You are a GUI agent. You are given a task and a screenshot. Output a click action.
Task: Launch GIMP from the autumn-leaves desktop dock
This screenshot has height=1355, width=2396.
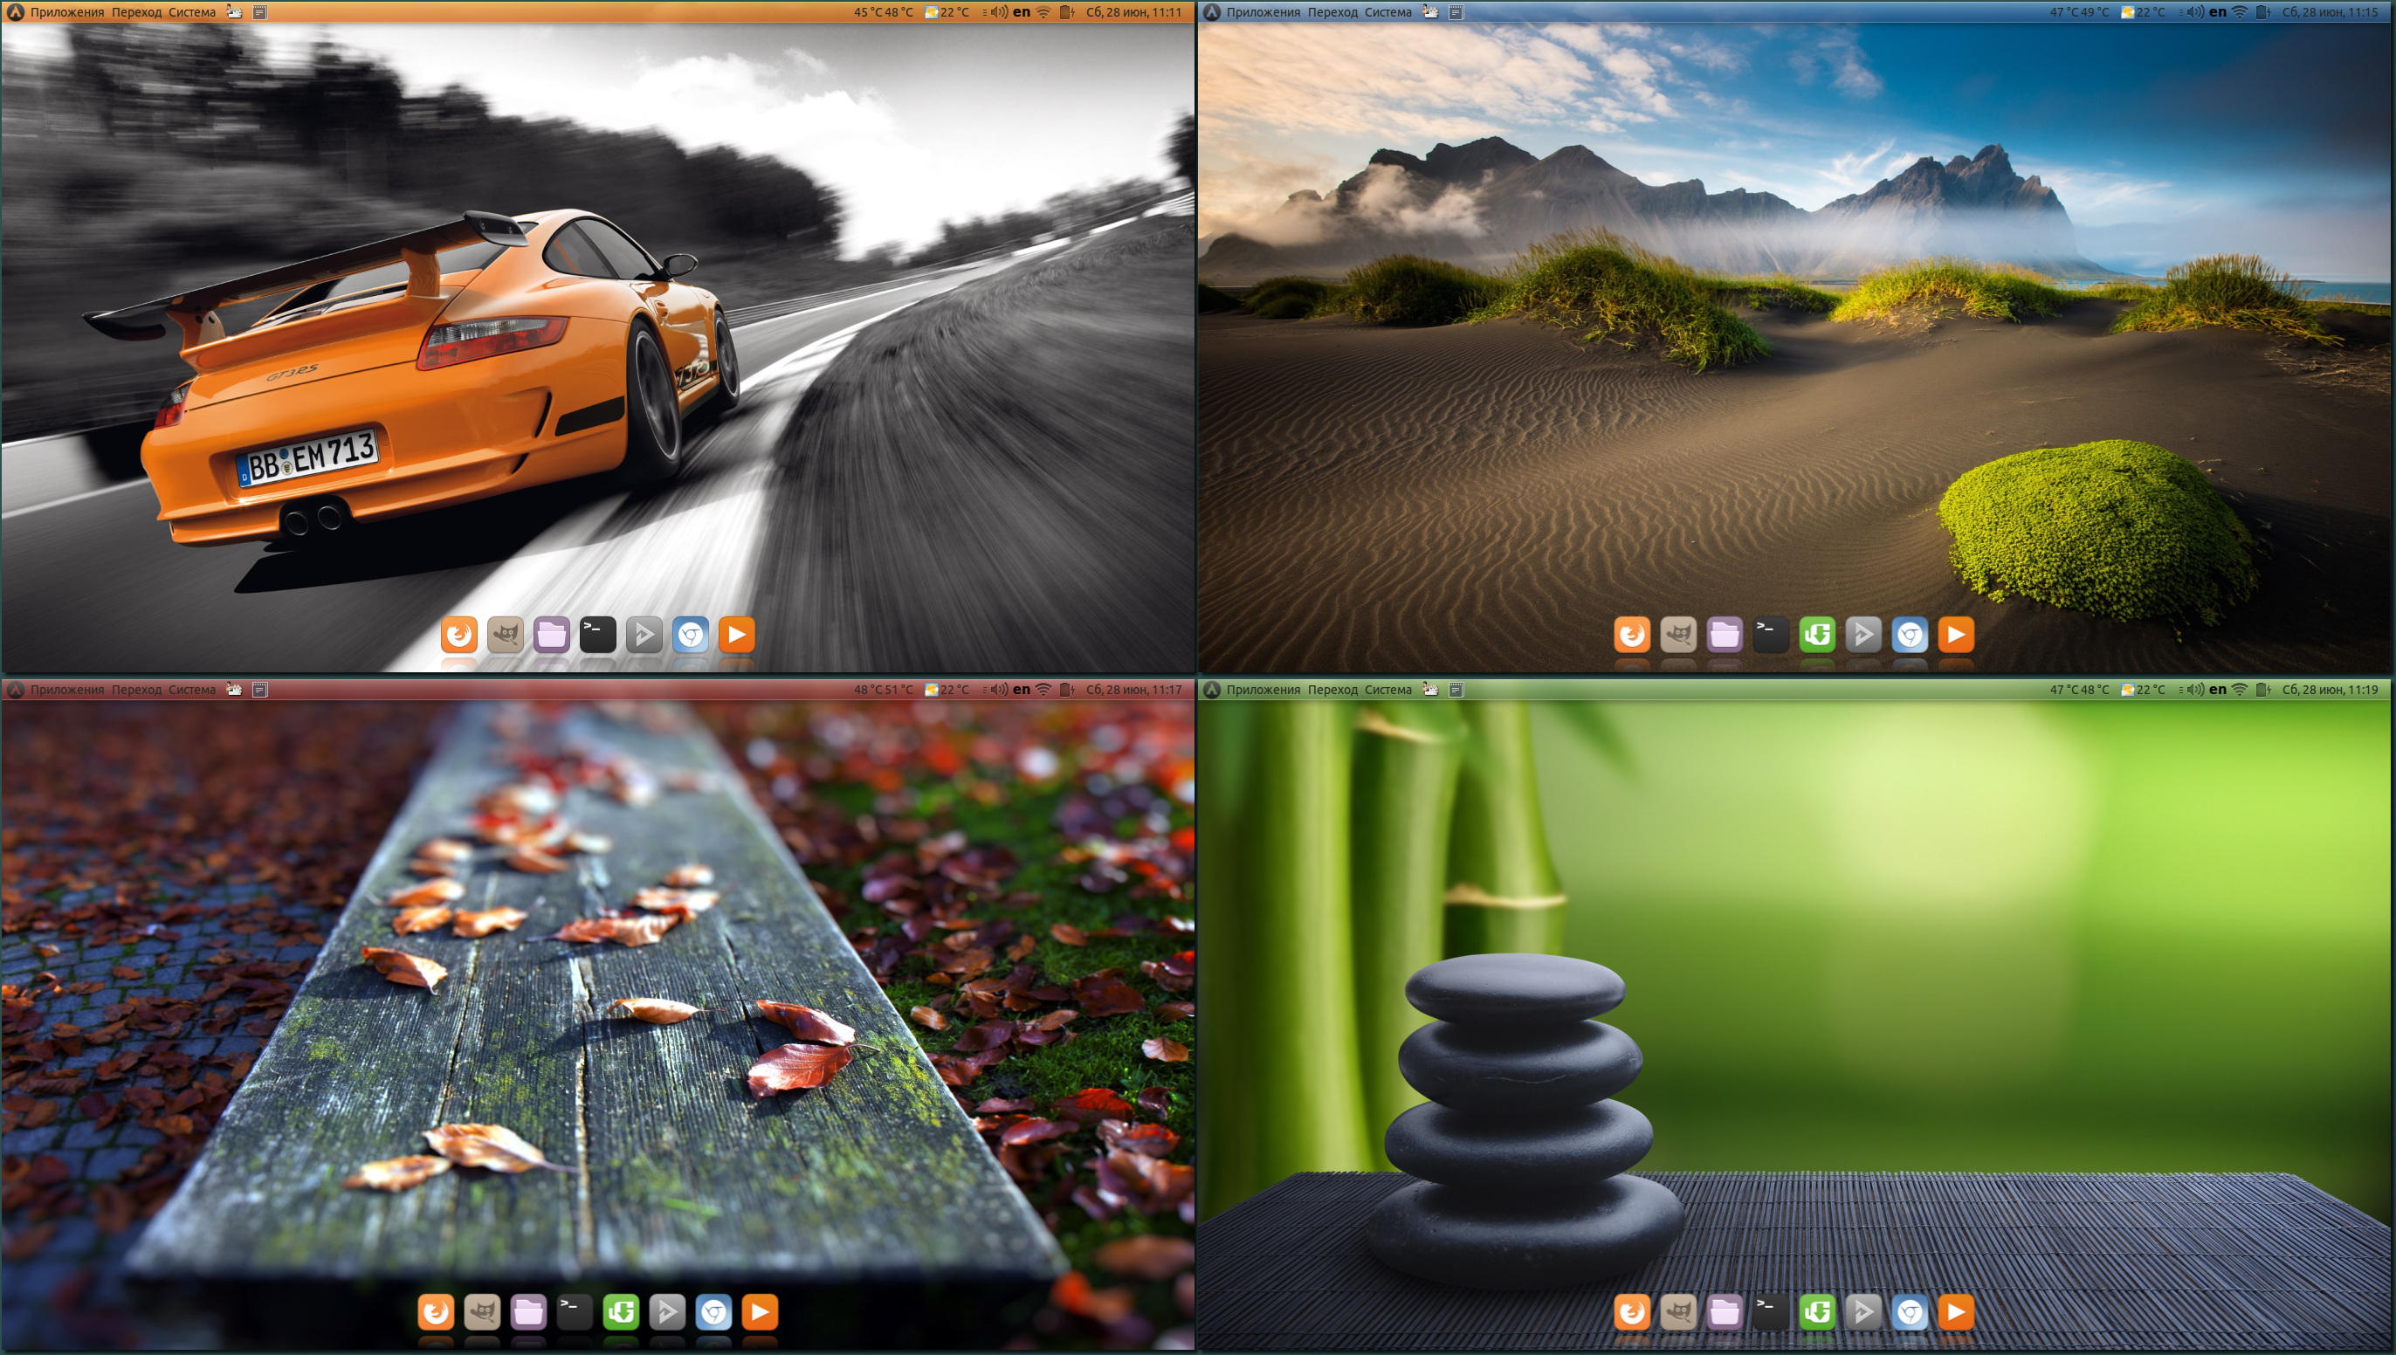[482, 1312]
